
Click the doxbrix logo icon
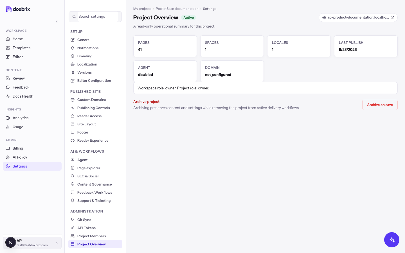coord(9,9)
